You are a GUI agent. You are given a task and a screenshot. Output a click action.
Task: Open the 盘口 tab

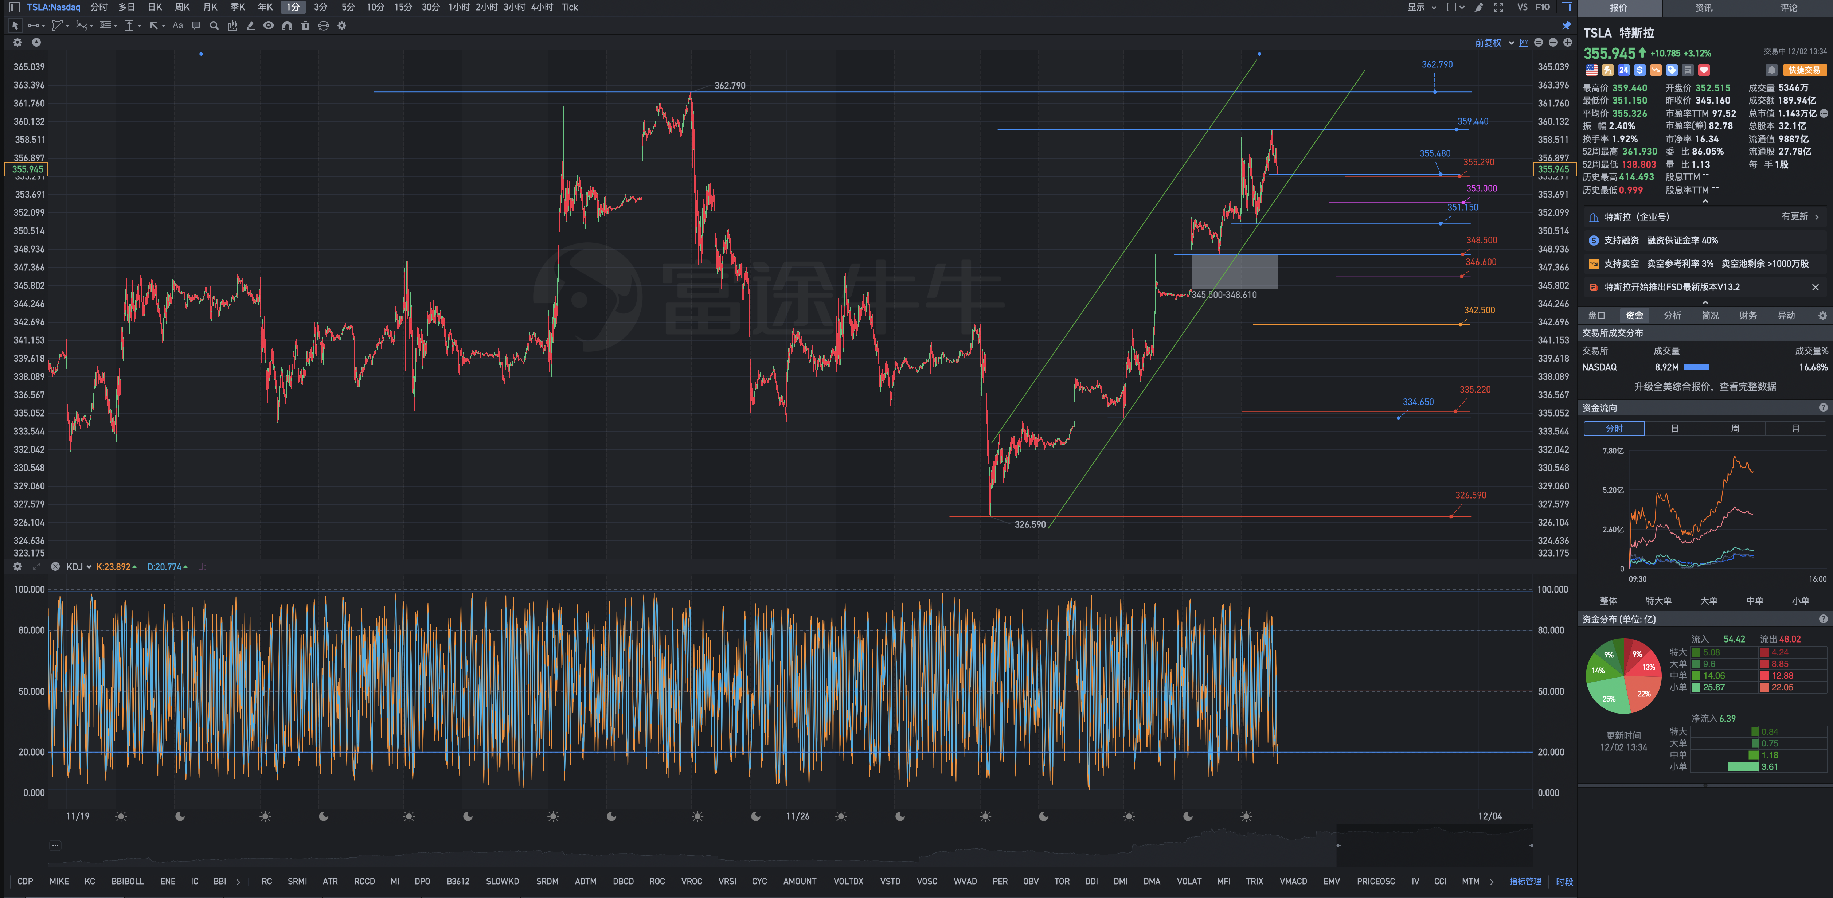pos(1597,316)
